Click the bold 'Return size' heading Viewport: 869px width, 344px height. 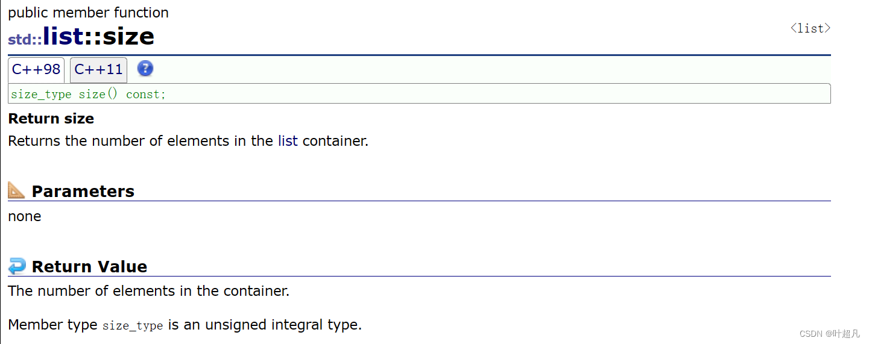[x=51, y=119]
